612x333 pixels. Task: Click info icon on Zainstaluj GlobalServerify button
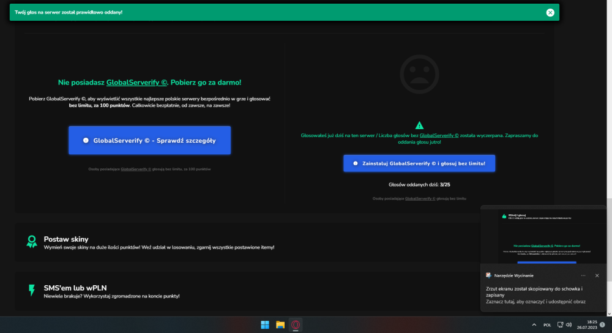tap(355, 163)
